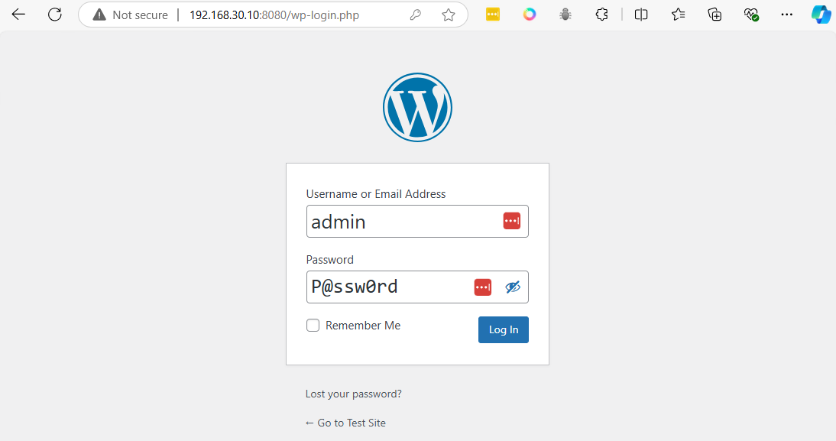Open the Favorites list
This screenshot has width=836, height=441.
[678, 15]
